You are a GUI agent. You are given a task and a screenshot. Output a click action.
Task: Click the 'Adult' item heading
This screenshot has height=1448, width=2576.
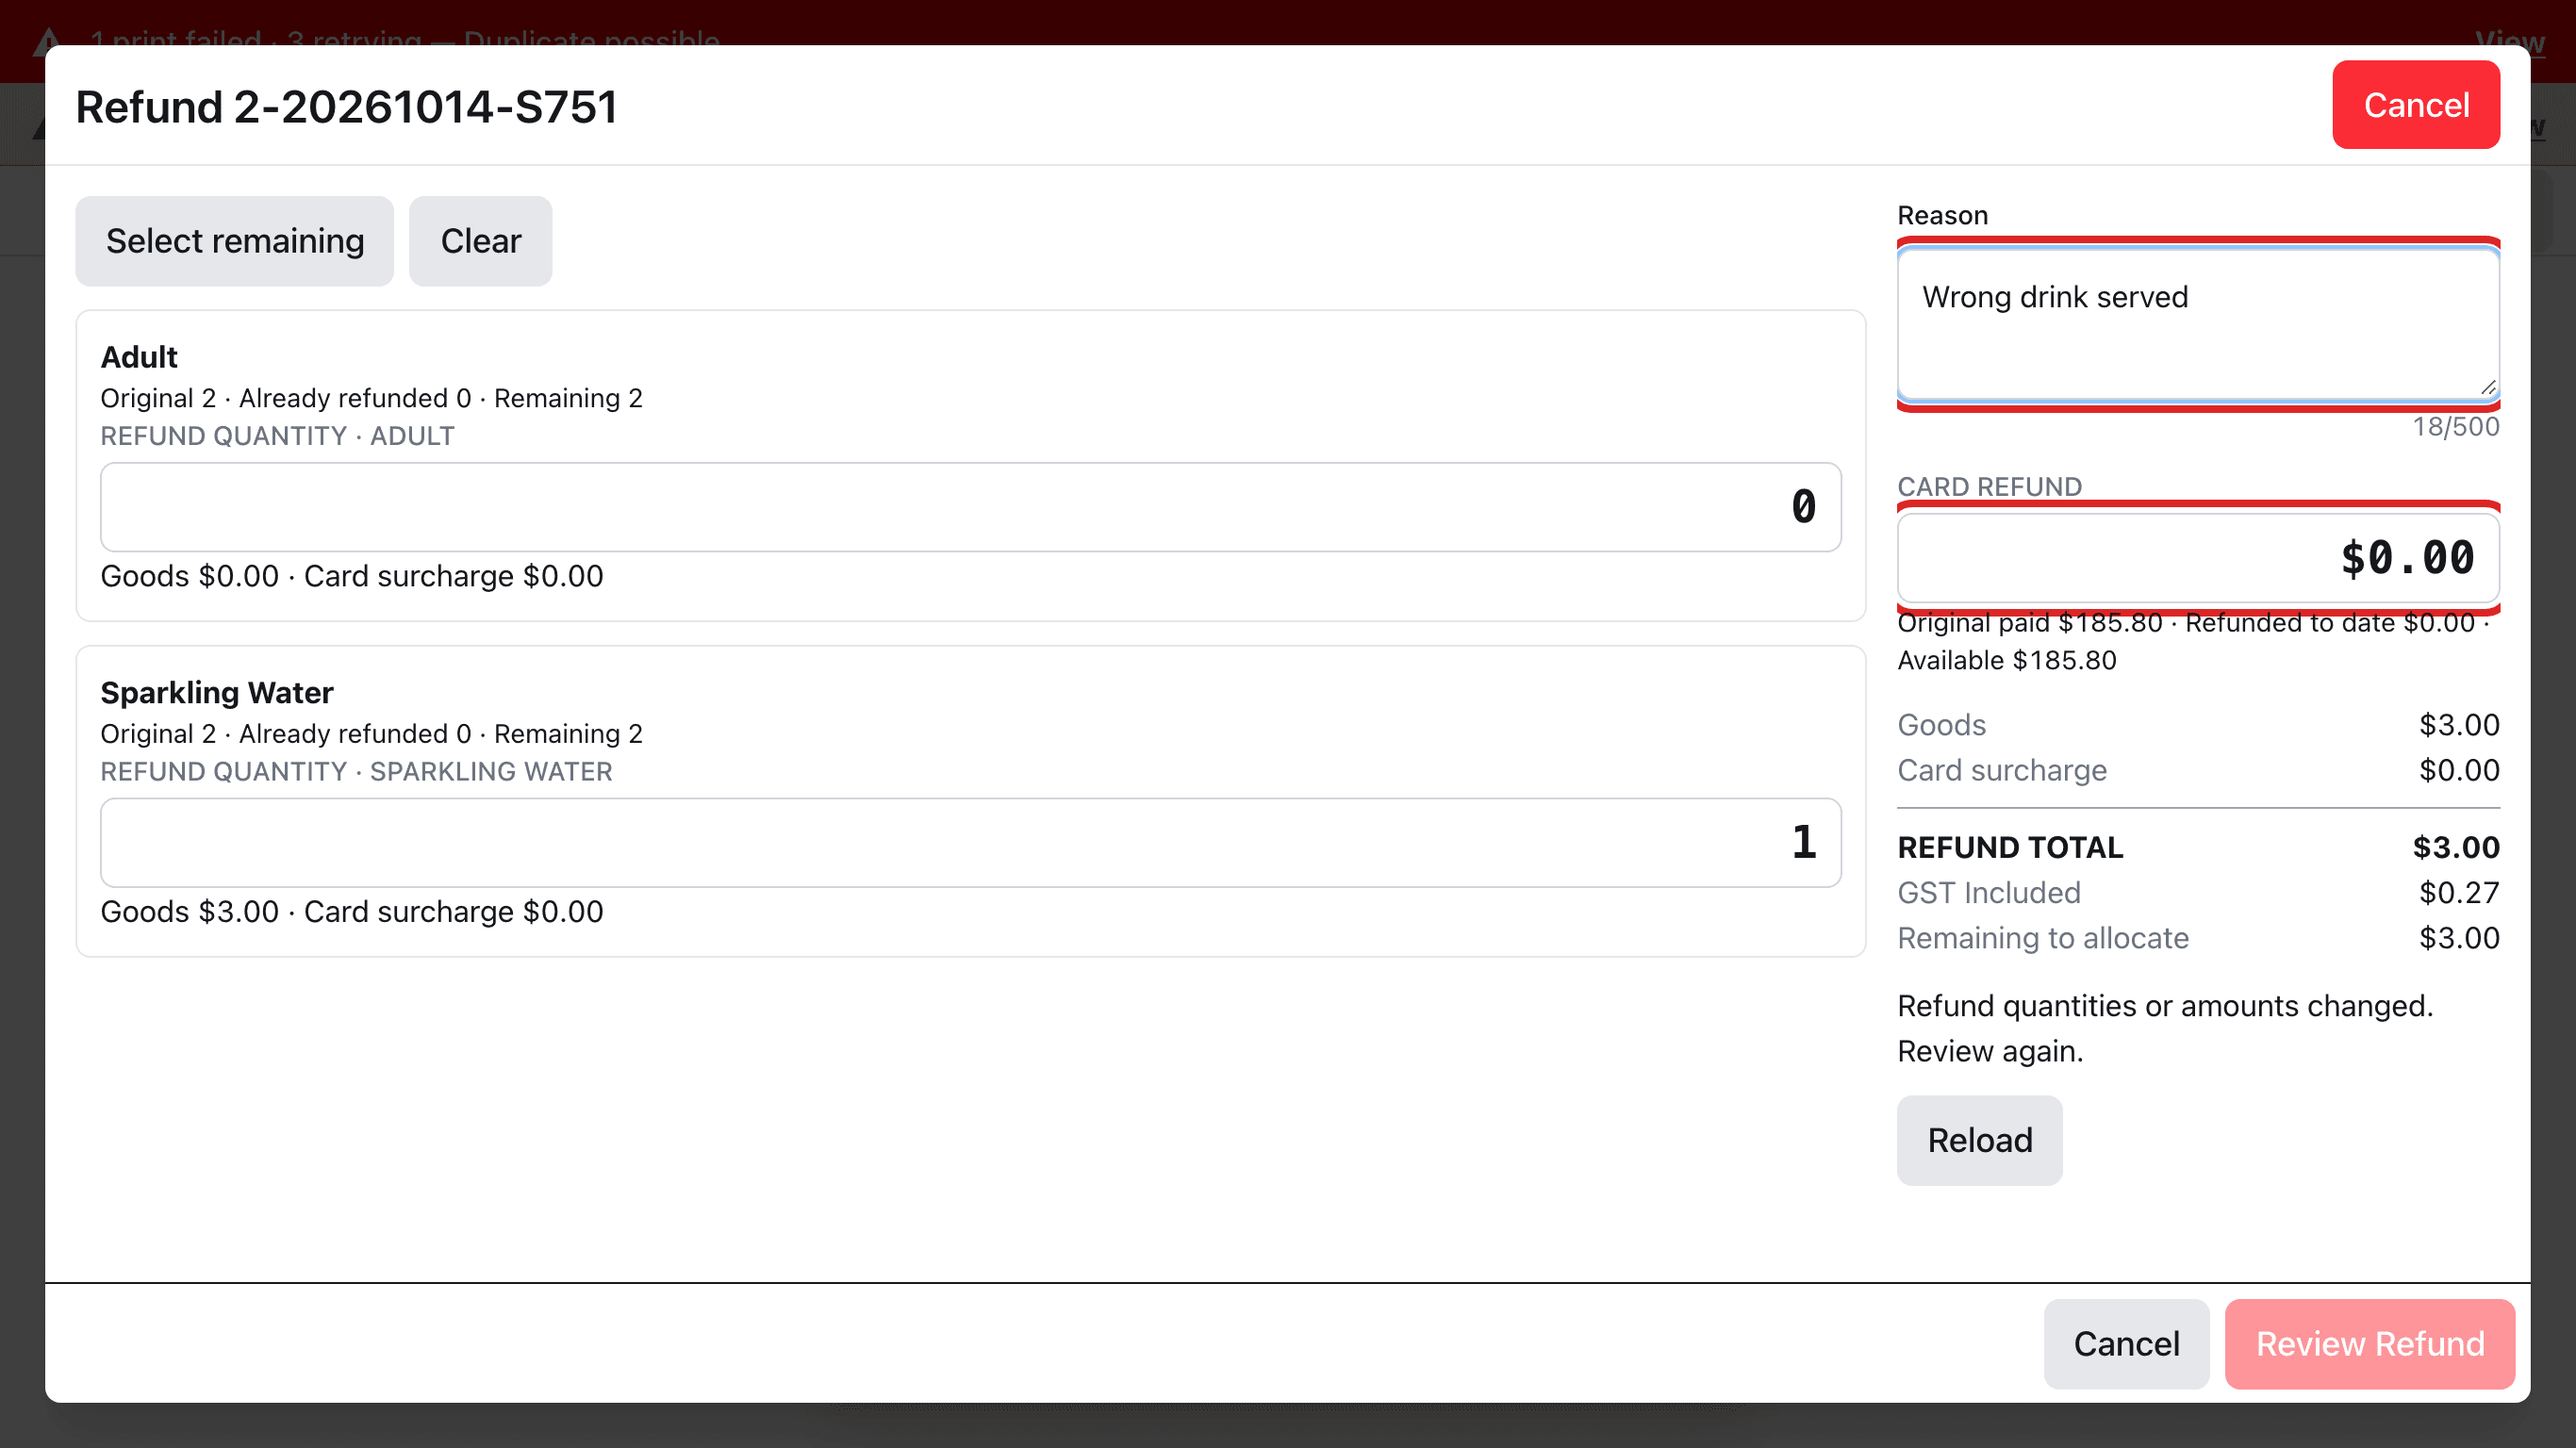coord(139,357)
